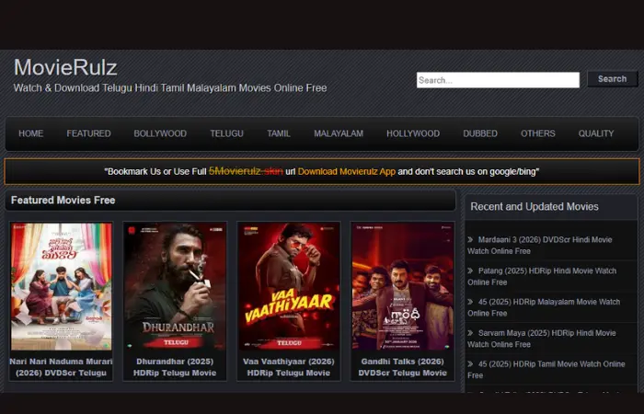Choose TAMIL from the navigation bar
The image size is (644, 414).
coord(279,133)
